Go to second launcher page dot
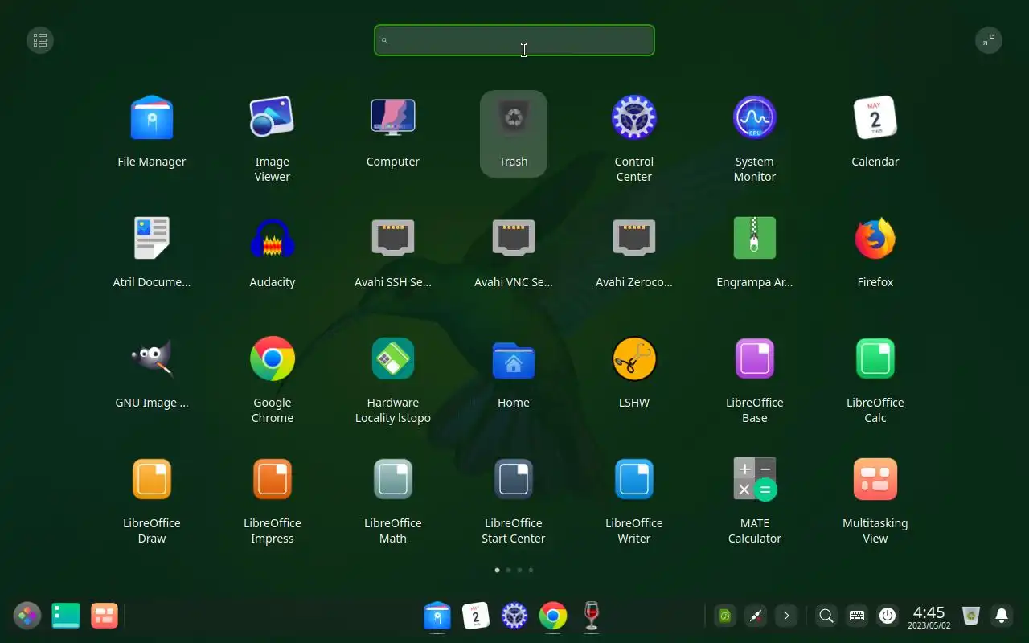 point(508,570)
